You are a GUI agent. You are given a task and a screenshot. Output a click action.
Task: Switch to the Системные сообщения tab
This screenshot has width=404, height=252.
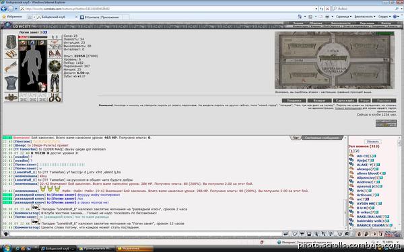pyautogui.click(x=322, y=138)
